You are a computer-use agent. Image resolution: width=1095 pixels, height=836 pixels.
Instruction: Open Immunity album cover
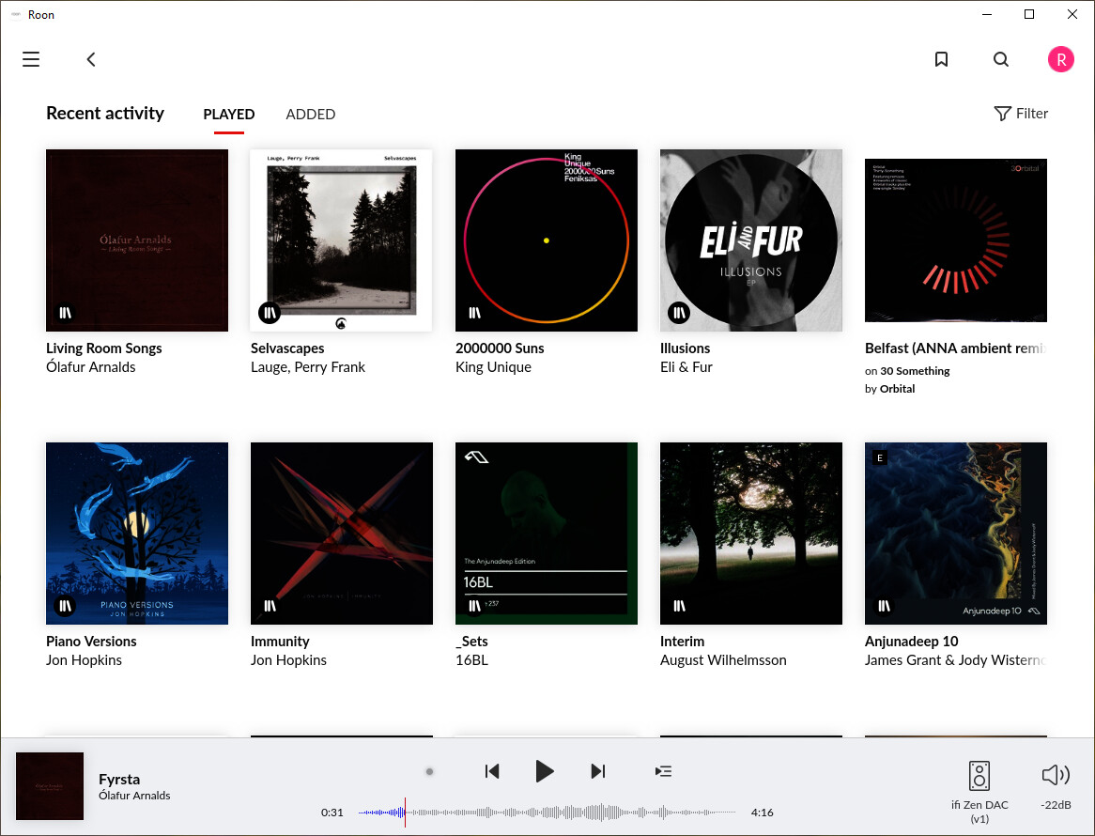342,534
